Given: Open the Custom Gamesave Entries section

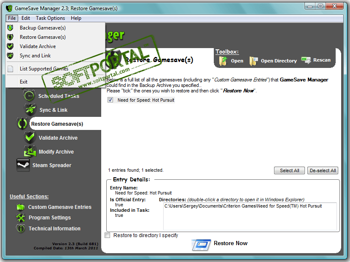Looking at the screenshot, I should [x=60, y=207].
